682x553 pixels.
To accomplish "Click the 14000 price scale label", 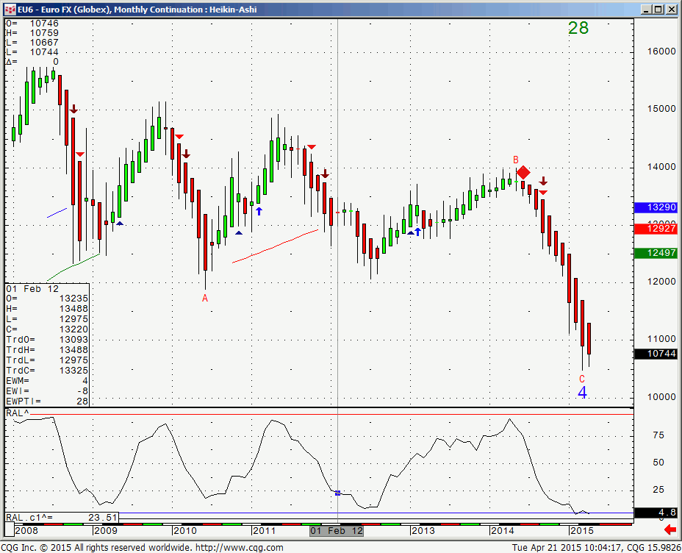I will point(661,167).
